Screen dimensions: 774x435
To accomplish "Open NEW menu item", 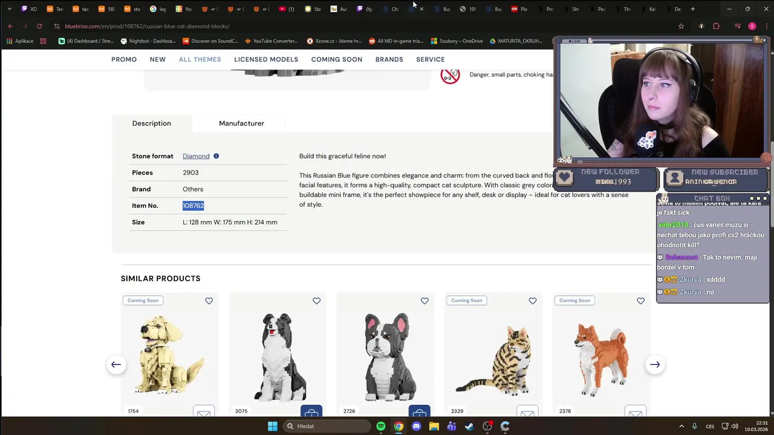I will [x=158, y=59].
